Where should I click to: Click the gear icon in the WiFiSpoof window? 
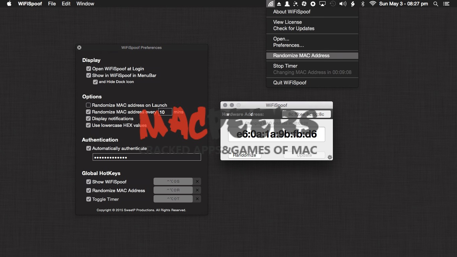click(330, 157)
